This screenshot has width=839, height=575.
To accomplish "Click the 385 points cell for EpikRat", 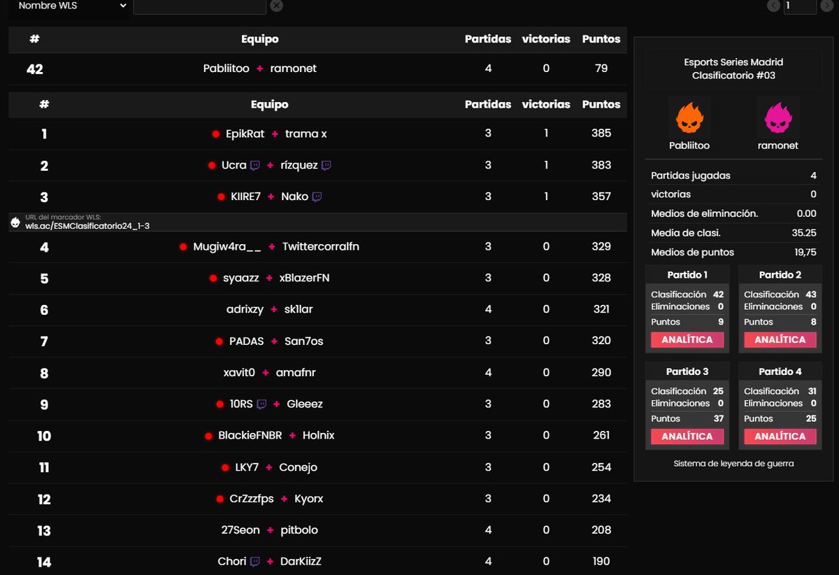I will tap(601, 133).
